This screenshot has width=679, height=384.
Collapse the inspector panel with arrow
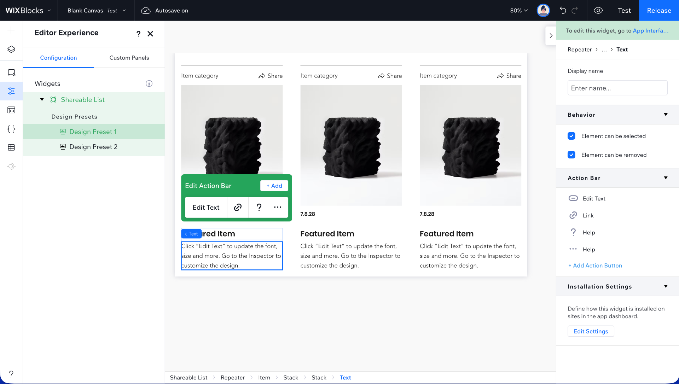pyautogui.click(x=551, y=36)
